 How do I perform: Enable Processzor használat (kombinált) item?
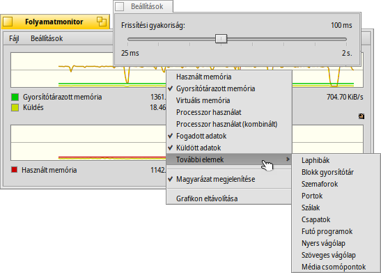click(x=228, y=124)
